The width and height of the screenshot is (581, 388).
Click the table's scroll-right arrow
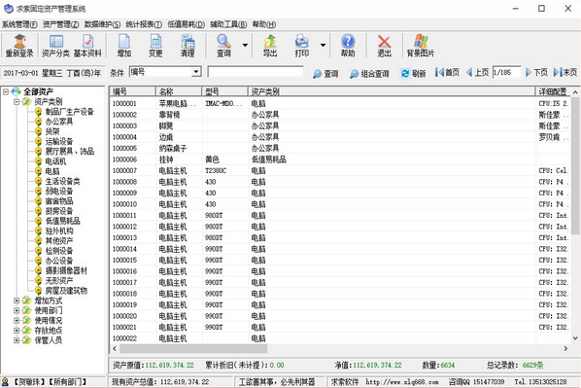(565, 349)
